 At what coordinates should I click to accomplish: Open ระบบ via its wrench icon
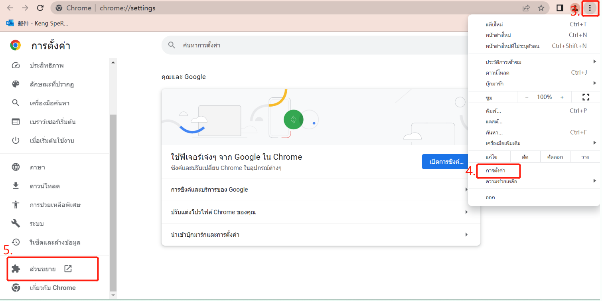[16, 224]
